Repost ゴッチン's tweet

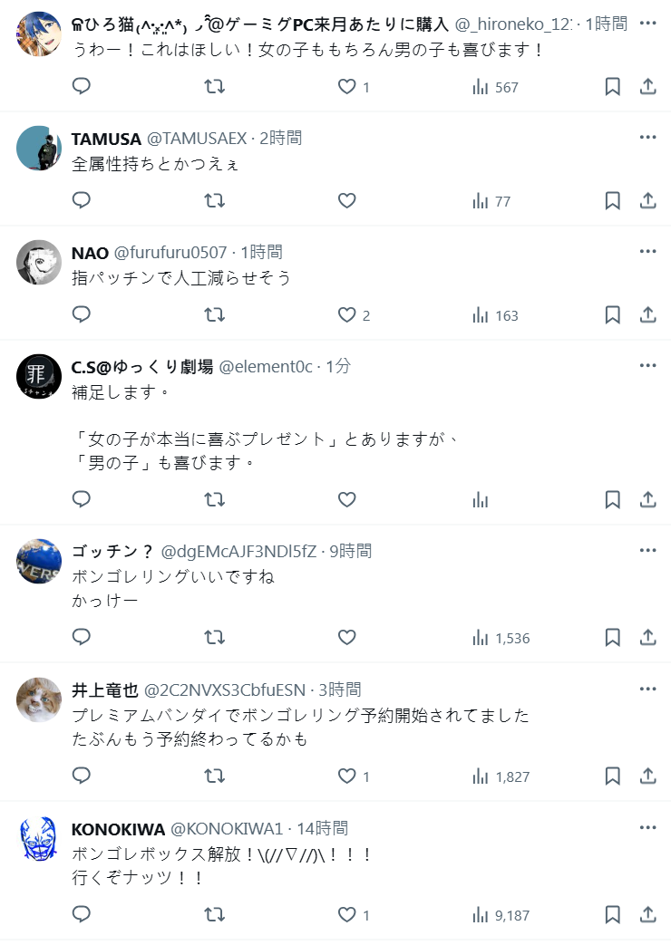(214, 638)
